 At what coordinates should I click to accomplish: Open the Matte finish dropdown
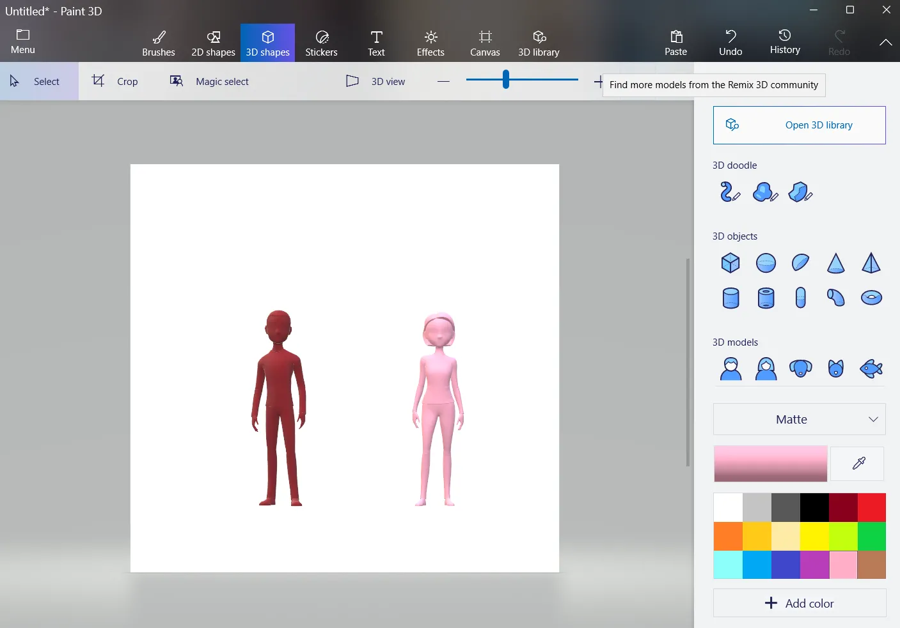[798, 419]
